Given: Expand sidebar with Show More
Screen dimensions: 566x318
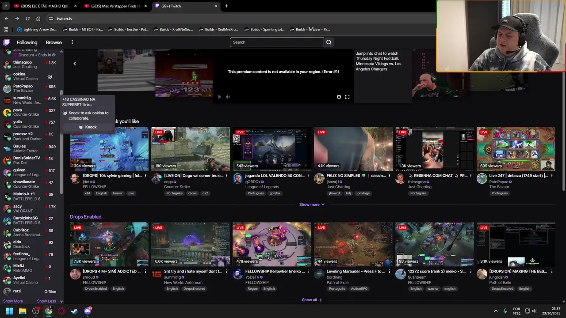Looking at the screenshot, I should 13,301.
